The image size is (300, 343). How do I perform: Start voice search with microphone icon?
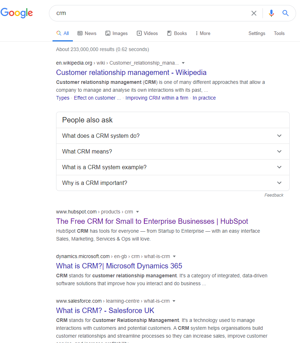tap(271, 13)
